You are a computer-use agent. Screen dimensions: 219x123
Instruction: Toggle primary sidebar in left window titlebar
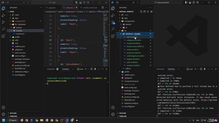click(77, 2)
